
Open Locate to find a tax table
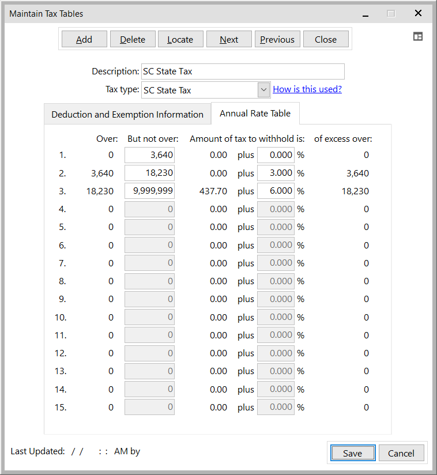(180, 39)
